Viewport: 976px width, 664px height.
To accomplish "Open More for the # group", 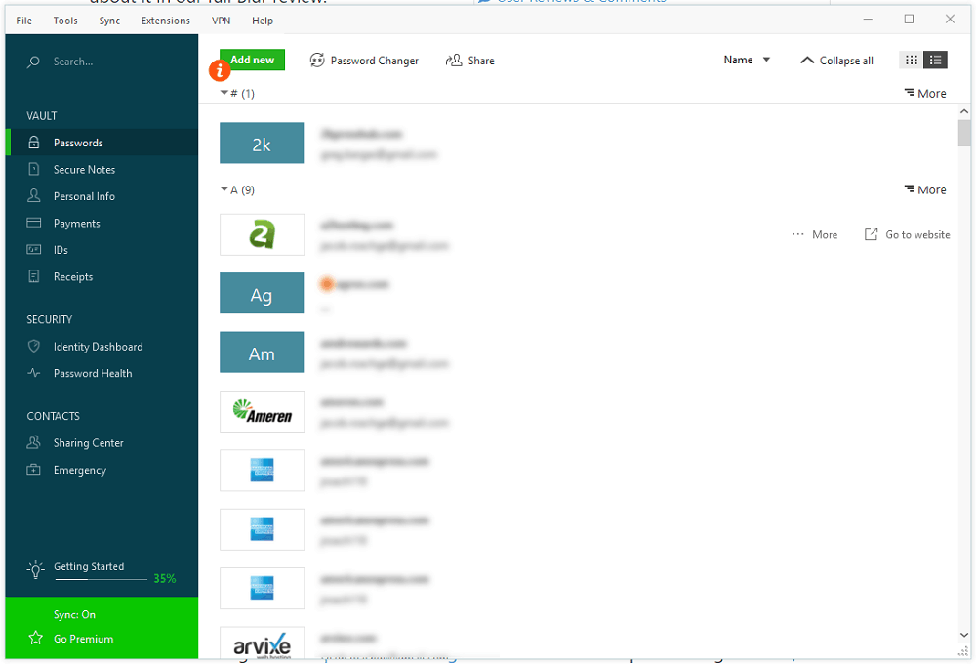I will tap(925, 94).
